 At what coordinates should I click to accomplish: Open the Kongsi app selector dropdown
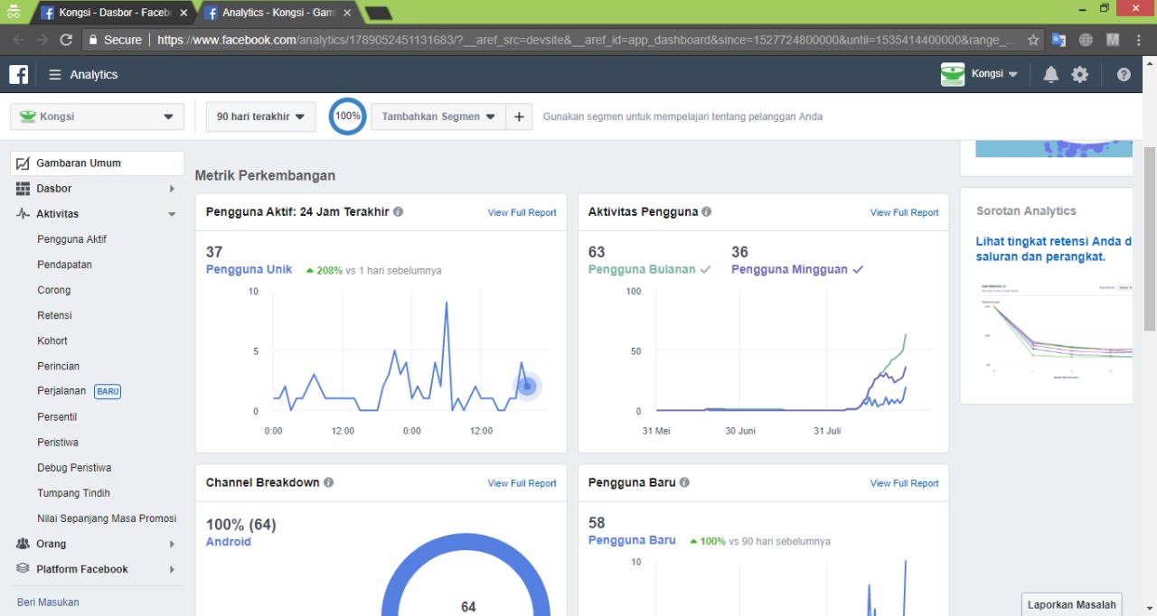tap(97, 117)
